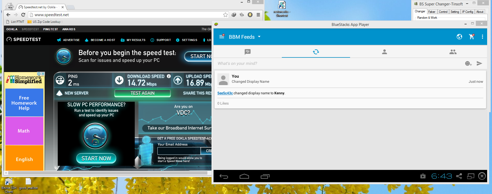Open BBM hamburger menu icon
The width and height of the screenshot is (492, 194).
click(222, 37)
